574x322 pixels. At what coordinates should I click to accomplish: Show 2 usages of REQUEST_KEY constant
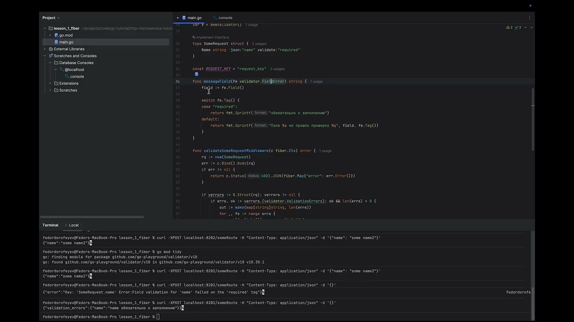277,69
